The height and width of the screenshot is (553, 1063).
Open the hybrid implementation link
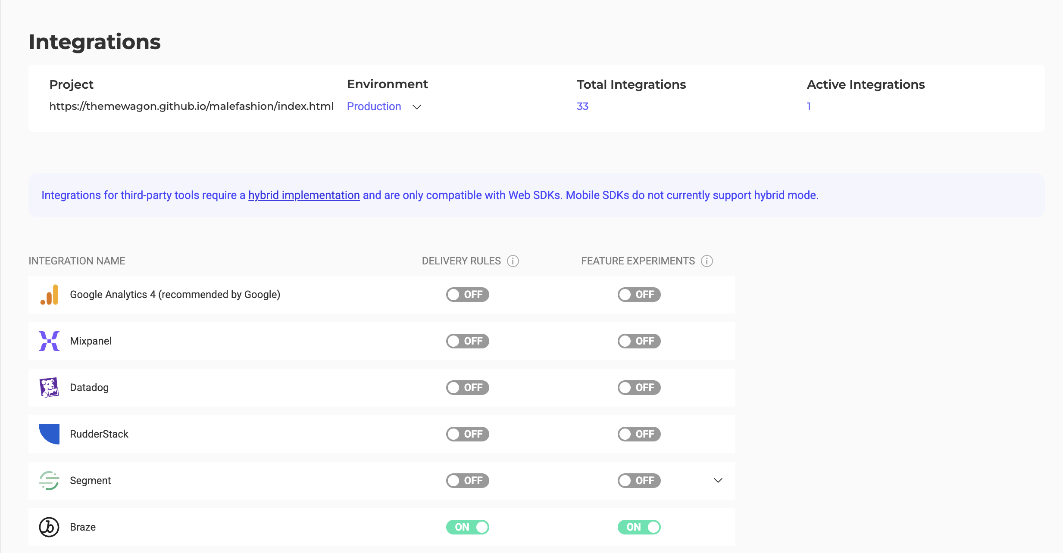point(304,195)
